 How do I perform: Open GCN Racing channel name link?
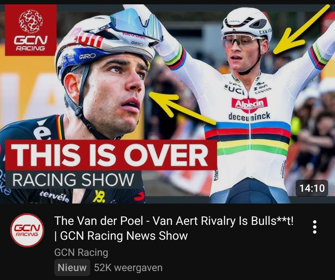click(81, 252)
